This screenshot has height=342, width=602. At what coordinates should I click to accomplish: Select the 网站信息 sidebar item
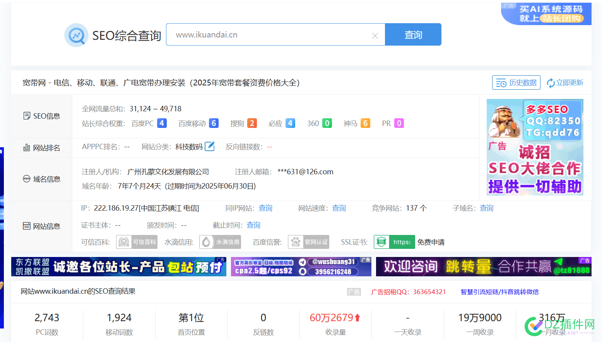(42, 226)
